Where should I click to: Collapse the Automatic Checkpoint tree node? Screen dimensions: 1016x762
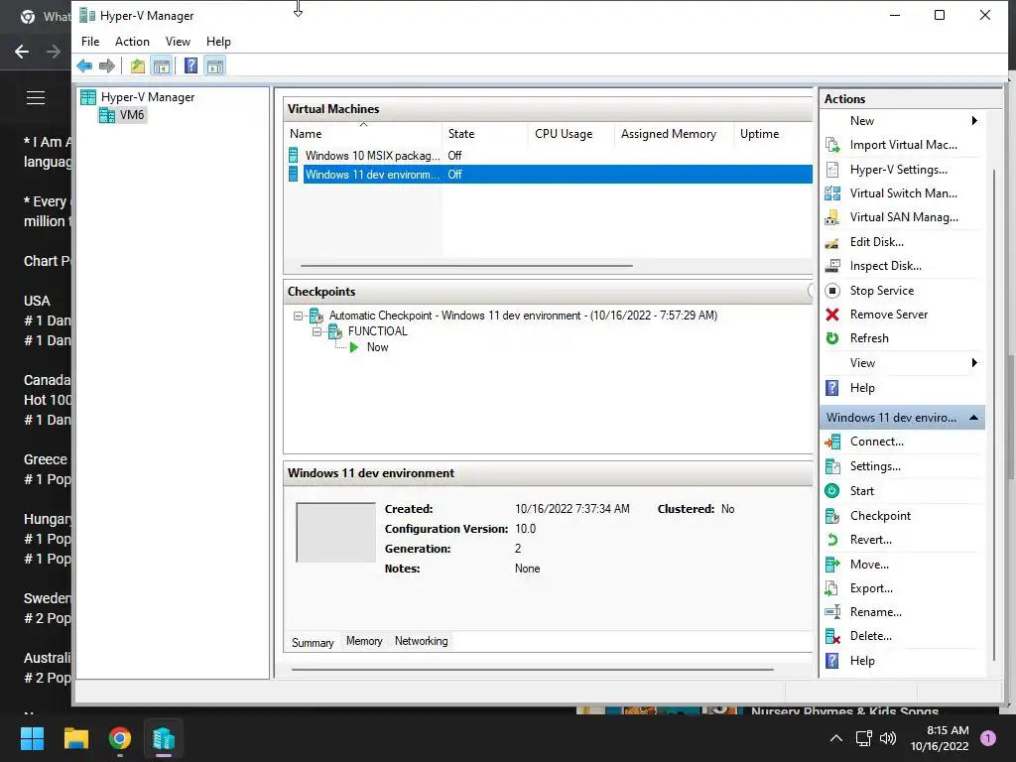298,317
